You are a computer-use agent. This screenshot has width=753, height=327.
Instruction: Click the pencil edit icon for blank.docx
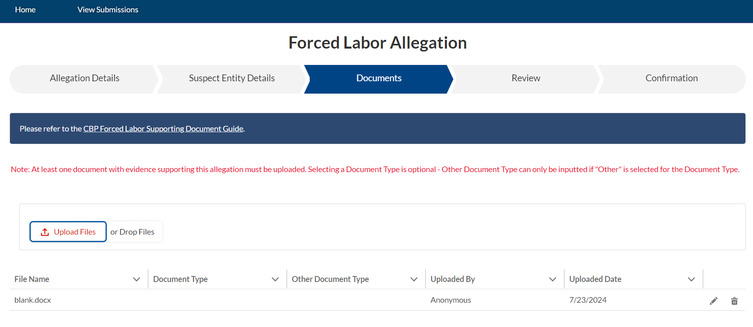click(x=714, y=301)
